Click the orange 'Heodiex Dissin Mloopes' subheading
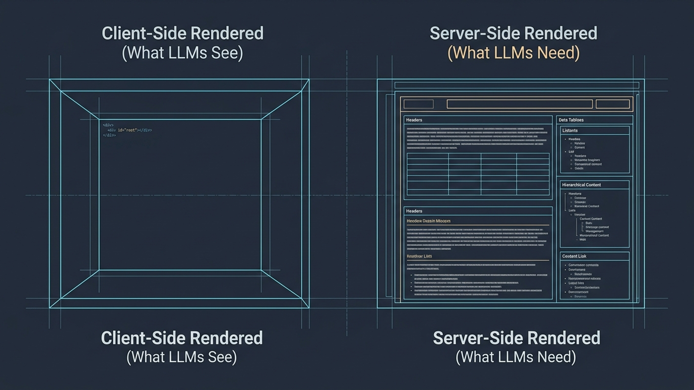The height and width of the screenshot is (390, 694). tap(429, 221)
